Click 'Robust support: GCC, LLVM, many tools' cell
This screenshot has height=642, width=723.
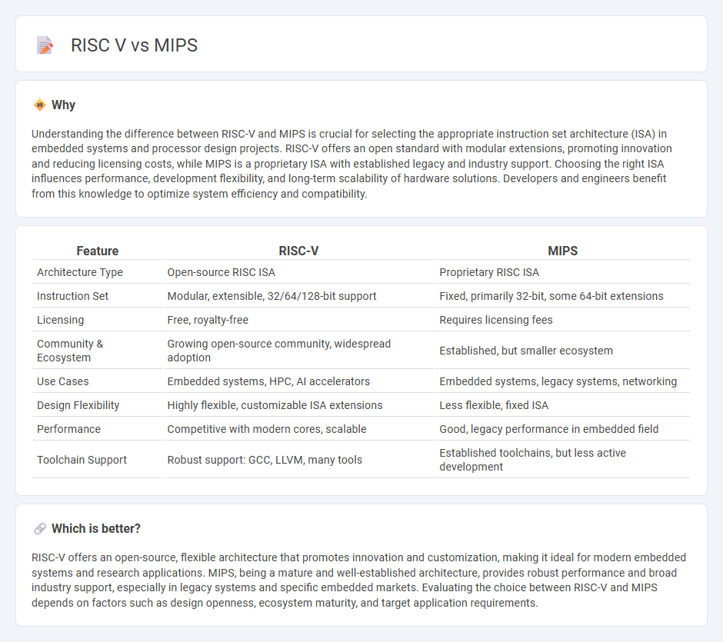click(265, 460)
